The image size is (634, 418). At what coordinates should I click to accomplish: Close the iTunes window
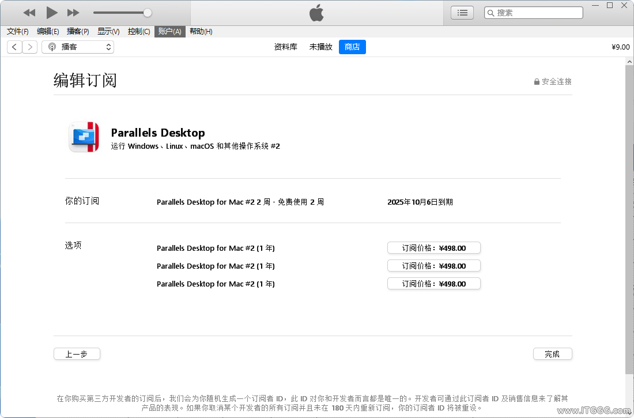click(x=624, y=5)
